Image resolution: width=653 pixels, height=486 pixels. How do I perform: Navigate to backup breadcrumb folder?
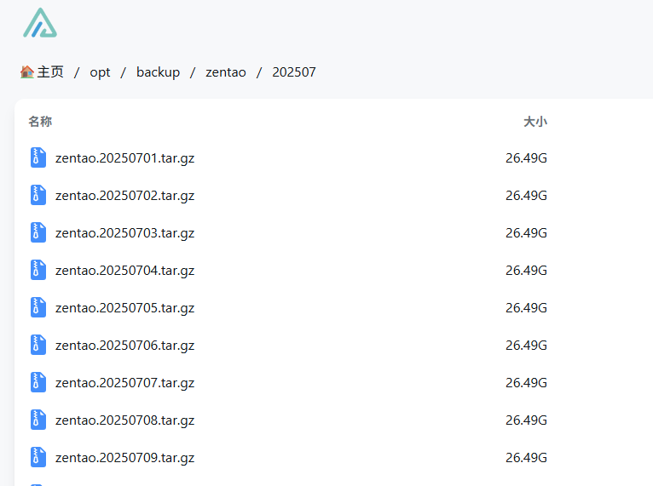coord(159,72)
